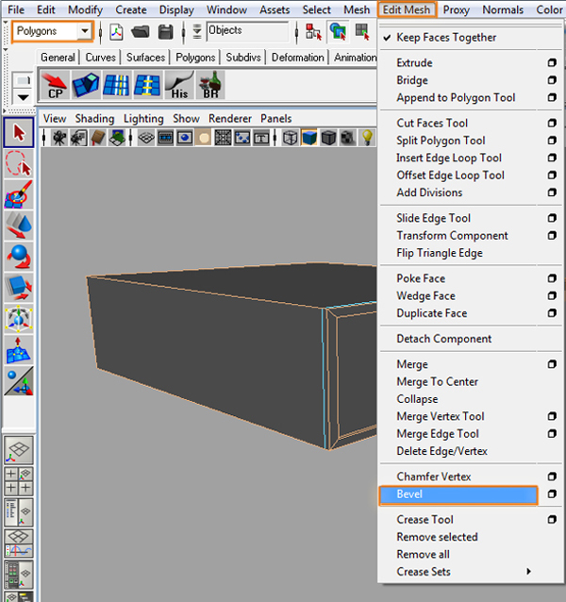Viewport: 566px width, 602px height.
Task: Toggle use all lights bulb icon
Action: 367,138
